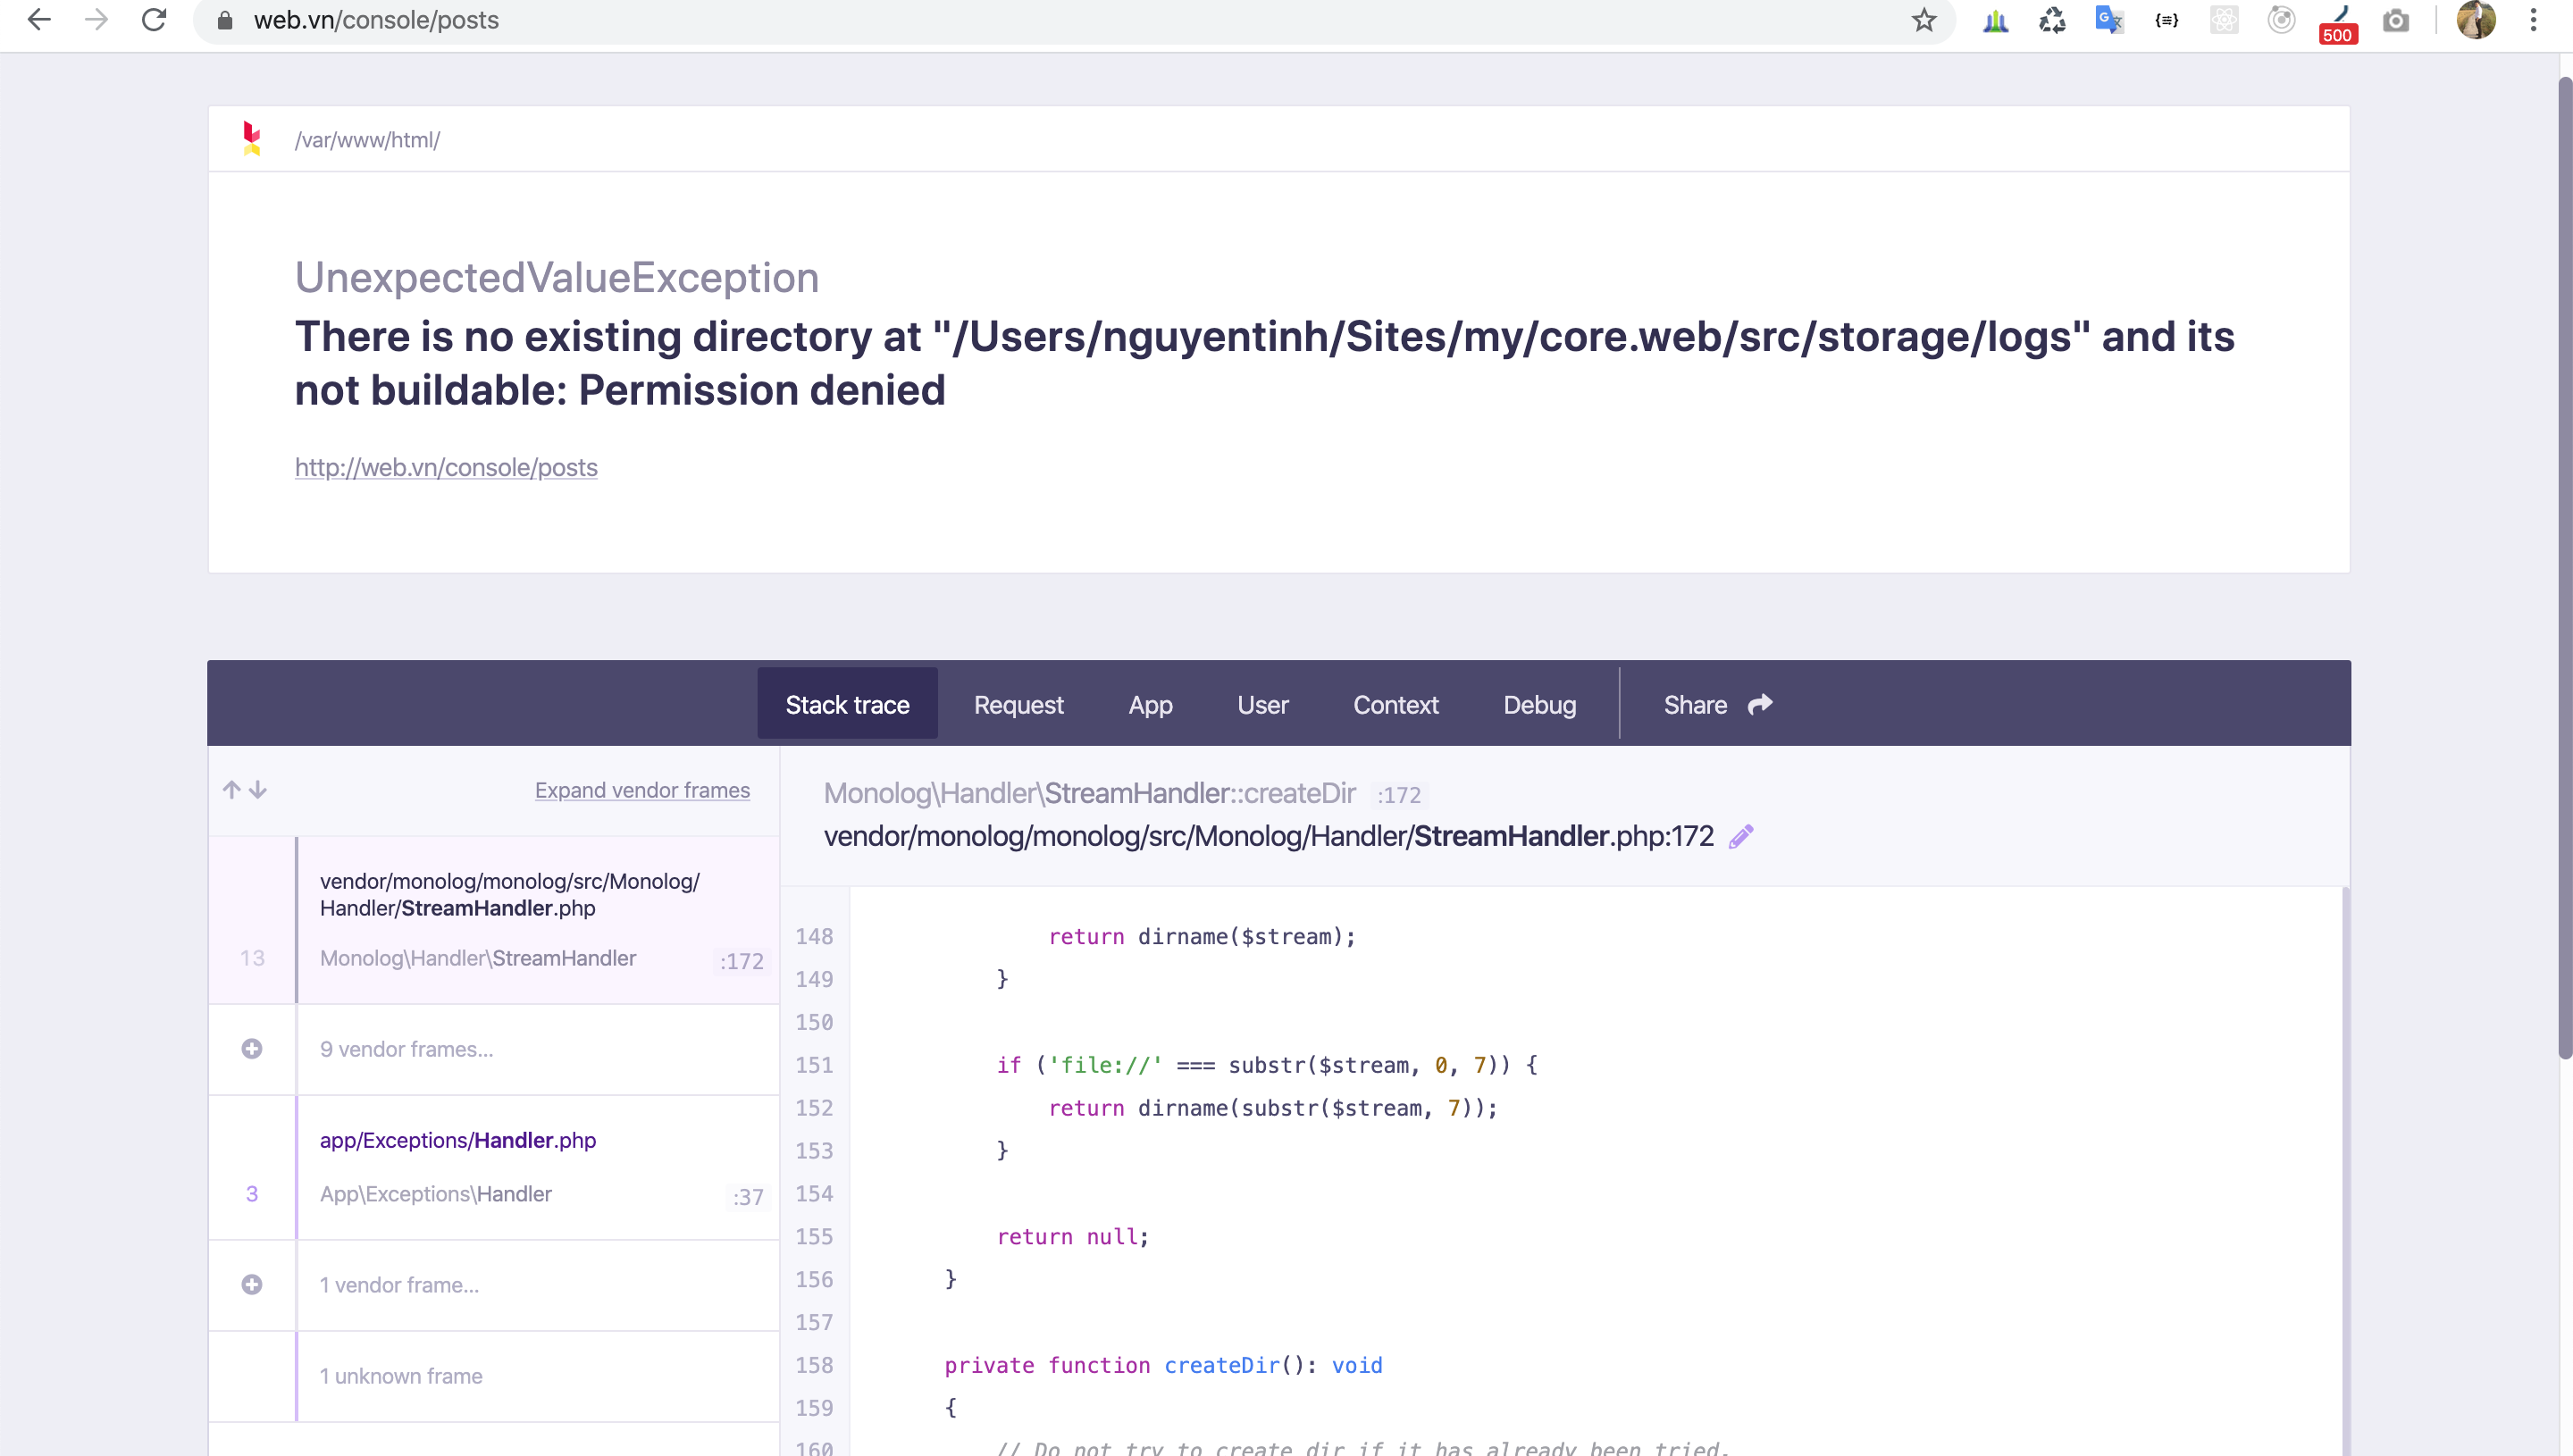Open StreamHandler.php in editor via pencil icon
This screenshot has width=2573, height=1456.
point(1741,836)
